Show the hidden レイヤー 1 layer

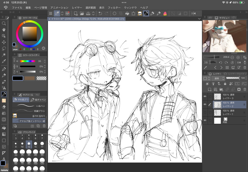click(x=205, y=112)
